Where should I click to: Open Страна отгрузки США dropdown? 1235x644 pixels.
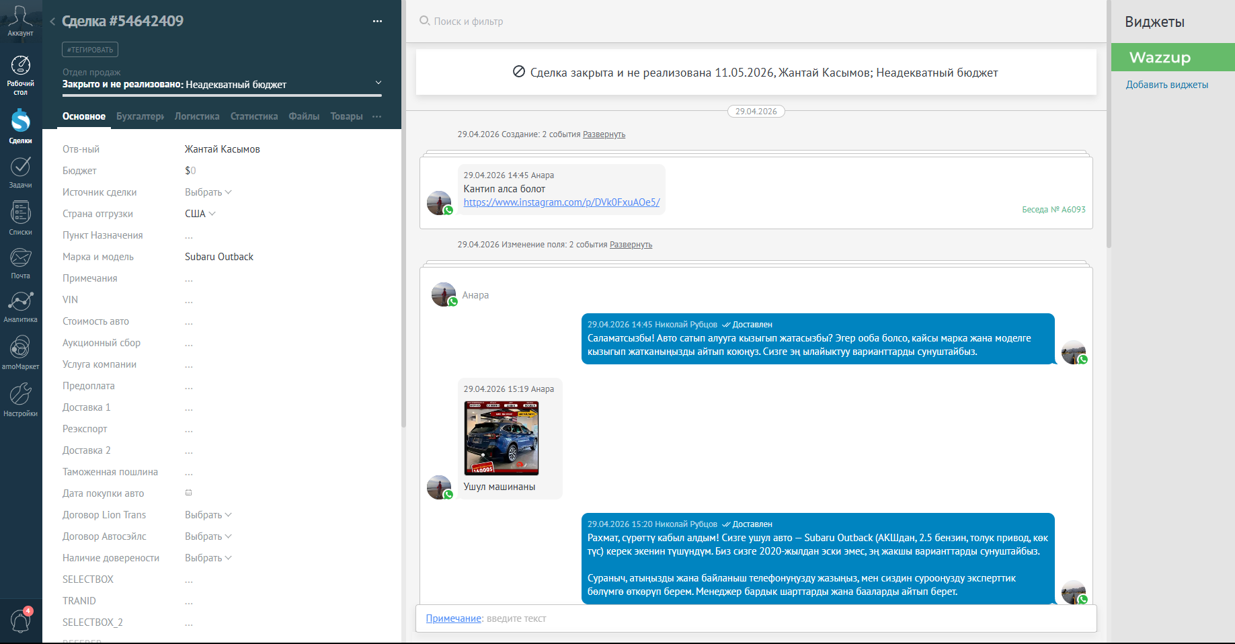click(x=200, y=214)
